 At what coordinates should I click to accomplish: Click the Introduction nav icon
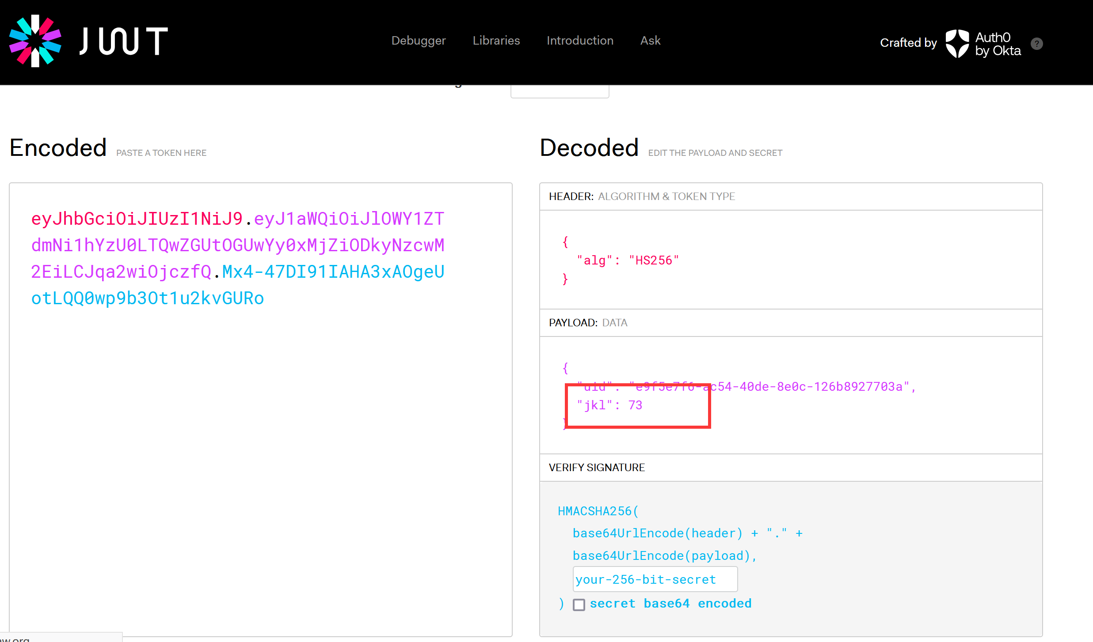tap(579, 41)
